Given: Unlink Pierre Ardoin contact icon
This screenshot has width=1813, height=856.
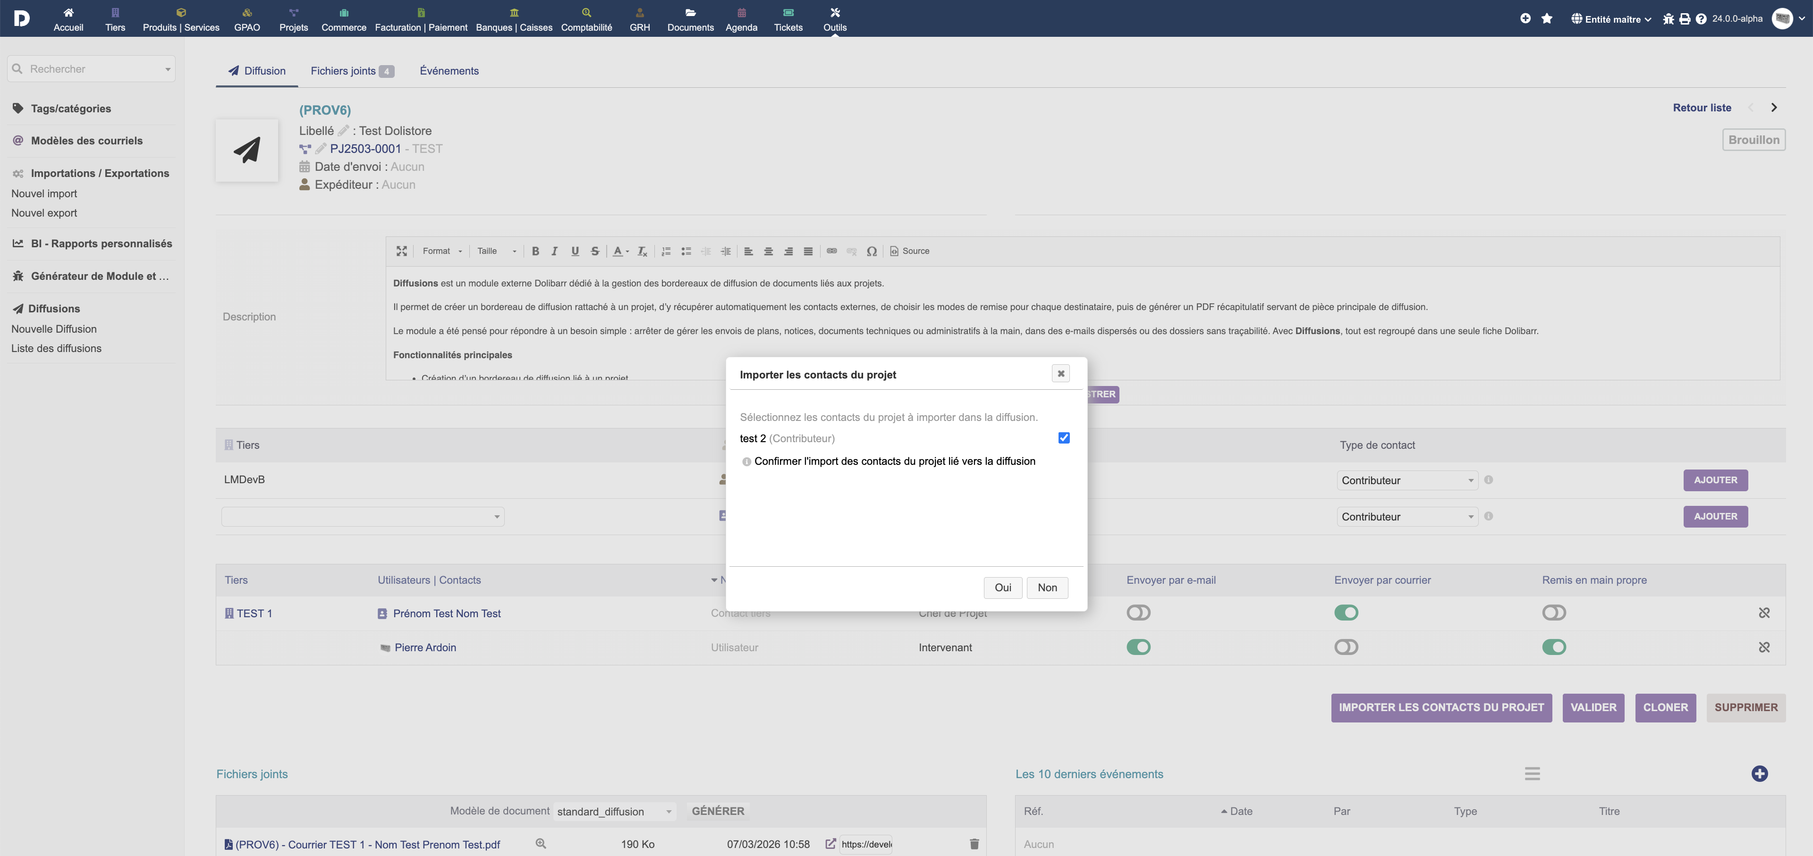Looking at the screenshot, I should [x=1764, y=647].
